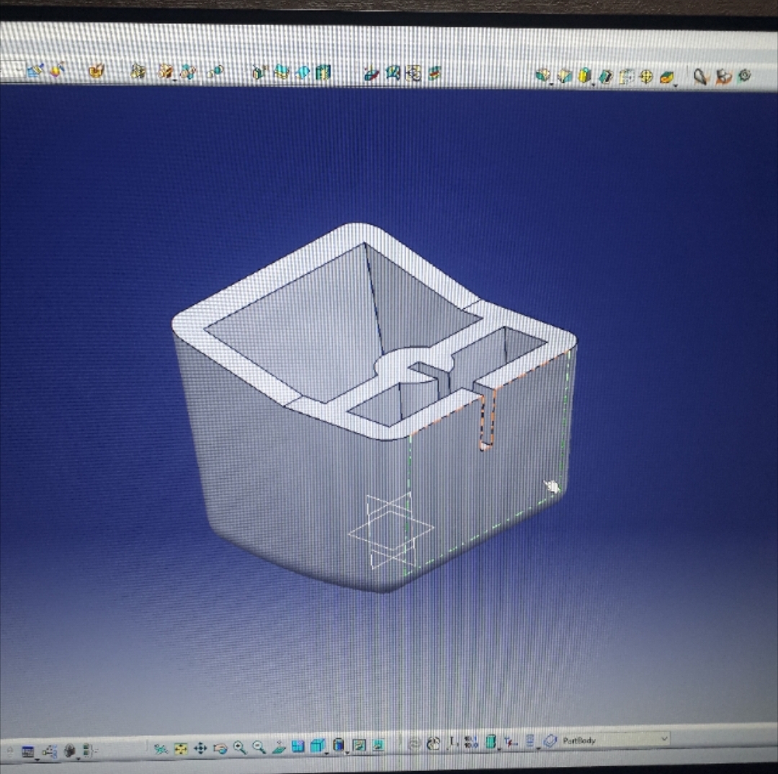Click the green-and-red layered block icon
The height and width of the screenshot is (774, 778).
(434, 73)
